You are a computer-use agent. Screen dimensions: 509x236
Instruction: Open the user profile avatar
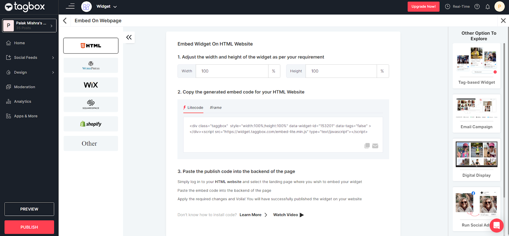click(499, 6)
